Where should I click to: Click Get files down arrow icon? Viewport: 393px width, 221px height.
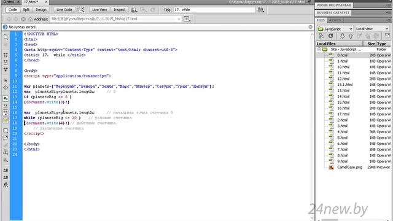(343, 36)
